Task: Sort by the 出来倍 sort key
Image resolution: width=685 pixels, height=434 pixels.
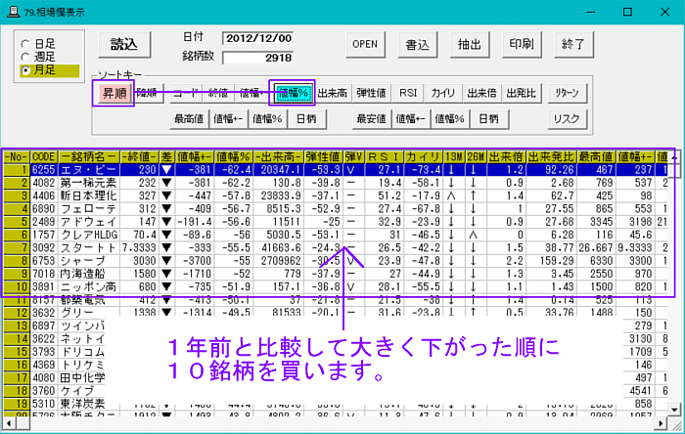Action: coord(481,93)
